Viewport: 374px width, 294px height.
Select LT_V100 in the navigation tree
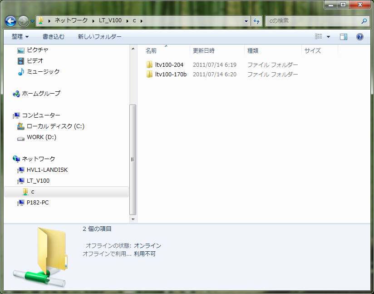click(x=38, y=181)
